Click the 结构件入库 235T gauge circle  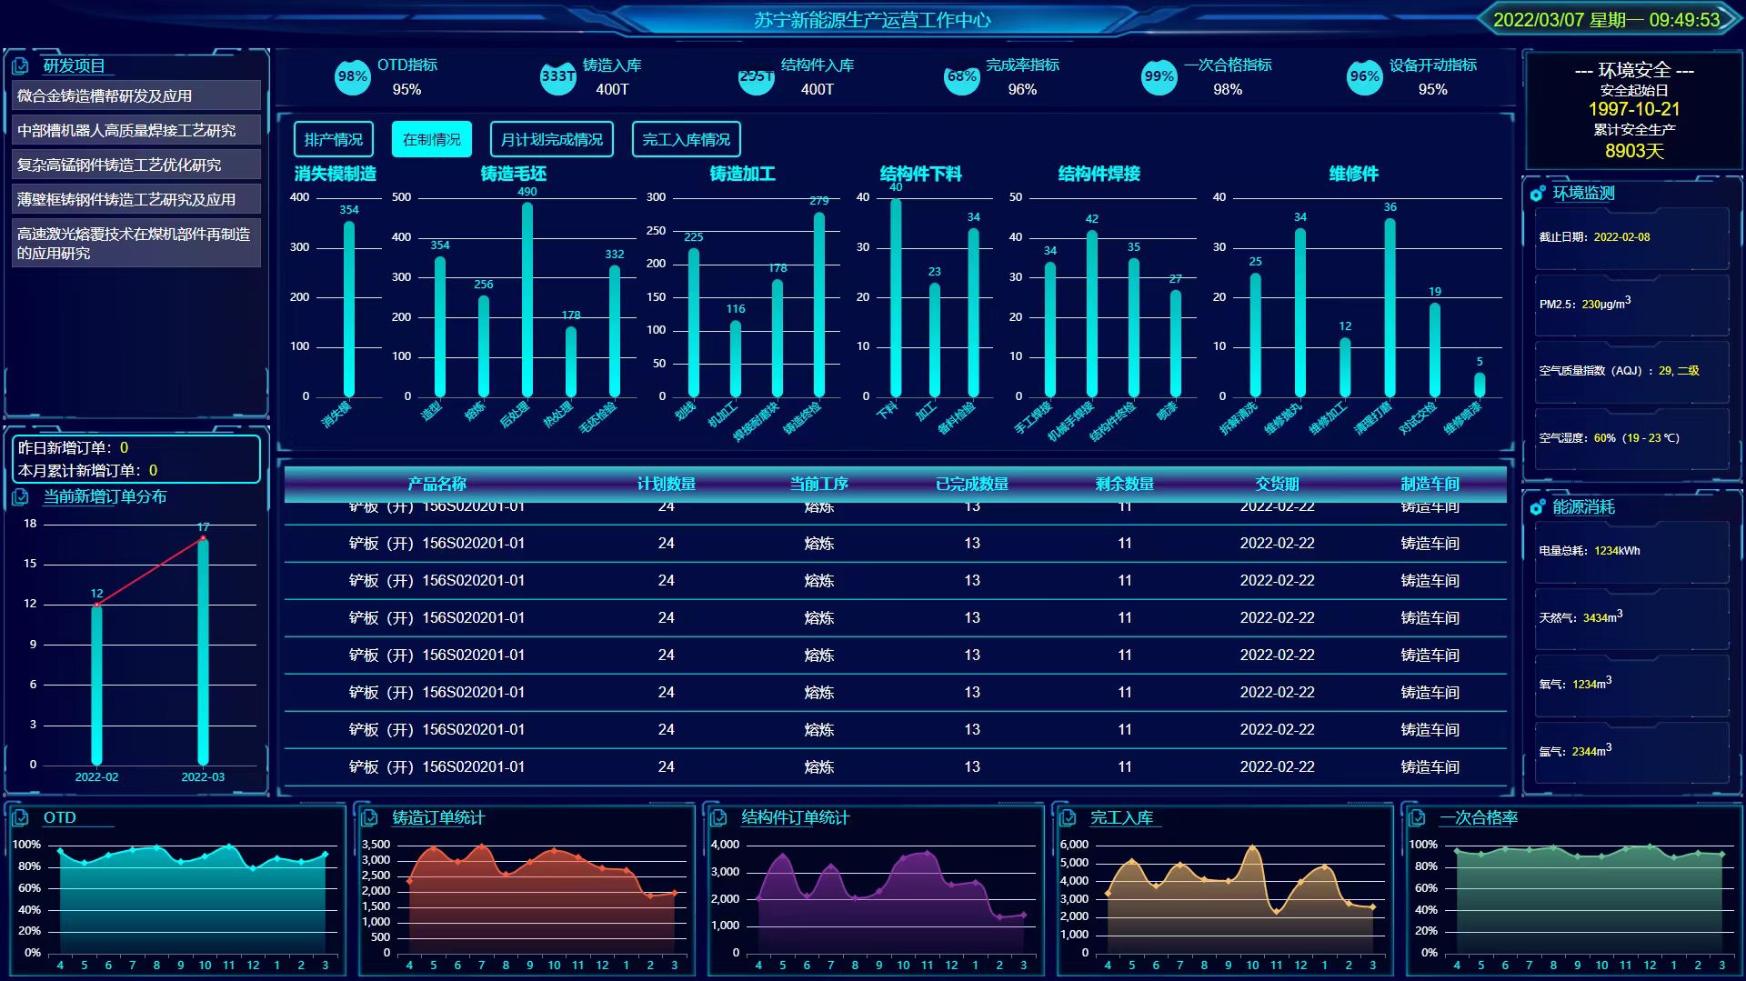(757, 78)
